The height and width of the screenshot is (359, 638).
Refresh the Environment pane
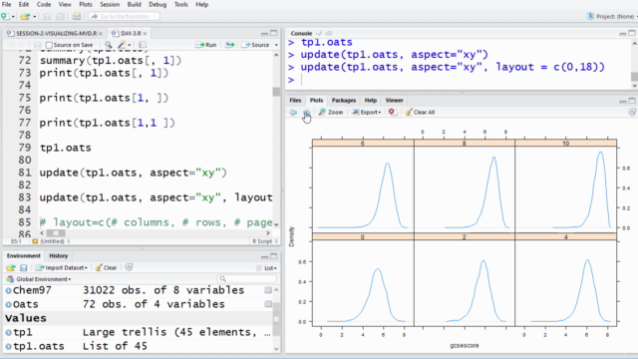point(129,267)
